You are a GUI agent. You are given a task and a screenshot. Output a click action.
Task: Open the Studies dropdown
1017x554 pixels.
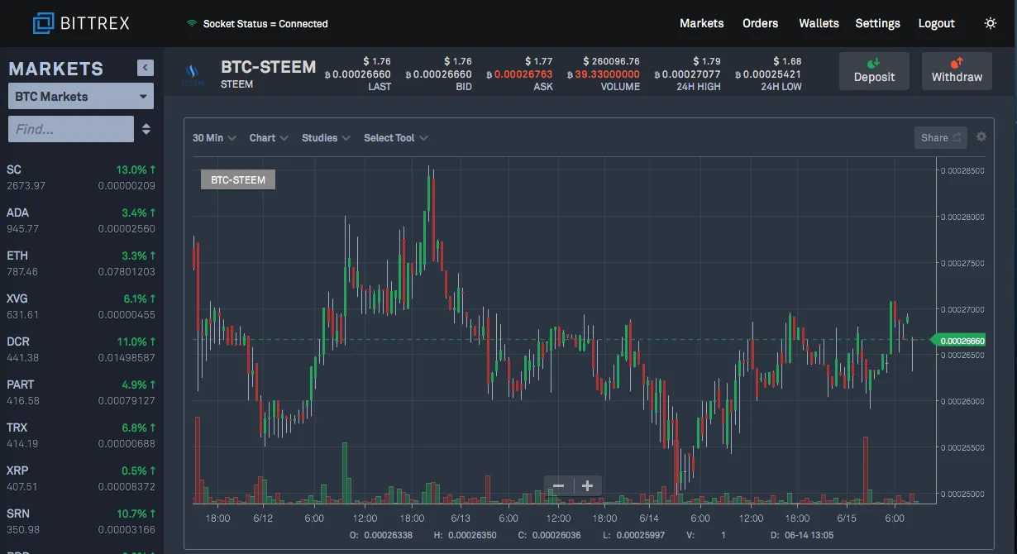326,138
